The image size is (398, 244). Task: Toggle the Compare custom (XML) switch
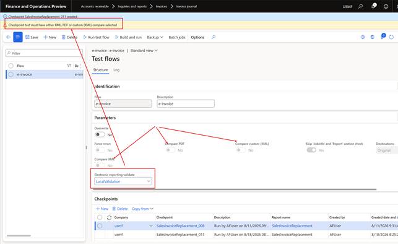coord(241,150)
